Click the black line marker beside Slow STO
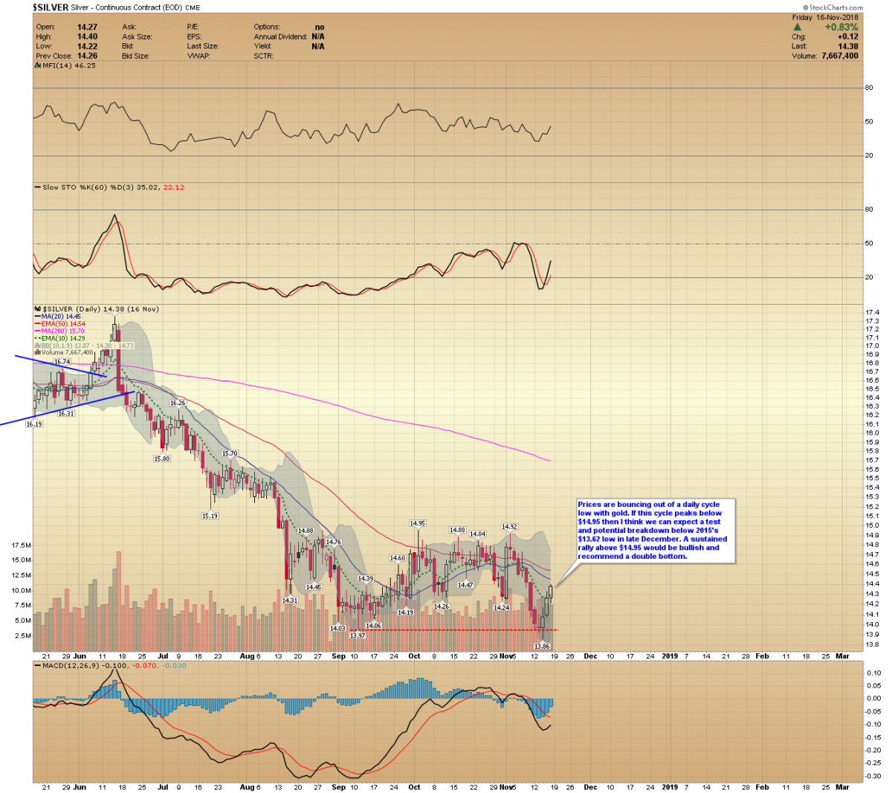 [37, 187]
